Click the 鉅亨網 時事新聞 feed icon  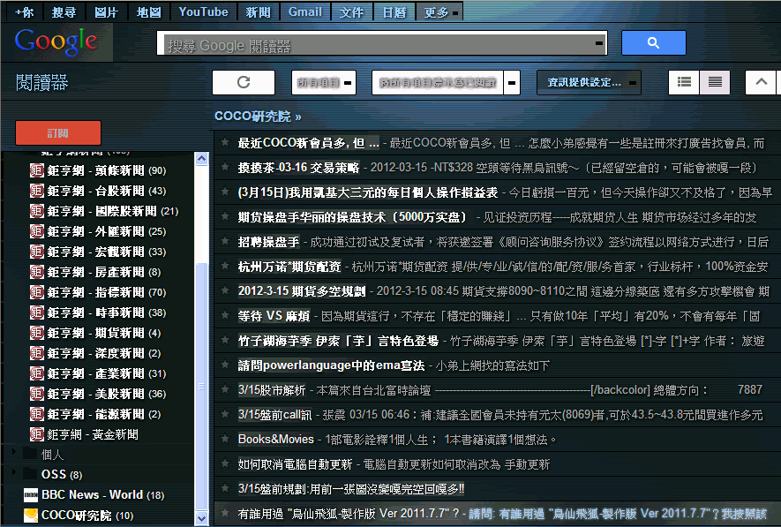(37, 312)
